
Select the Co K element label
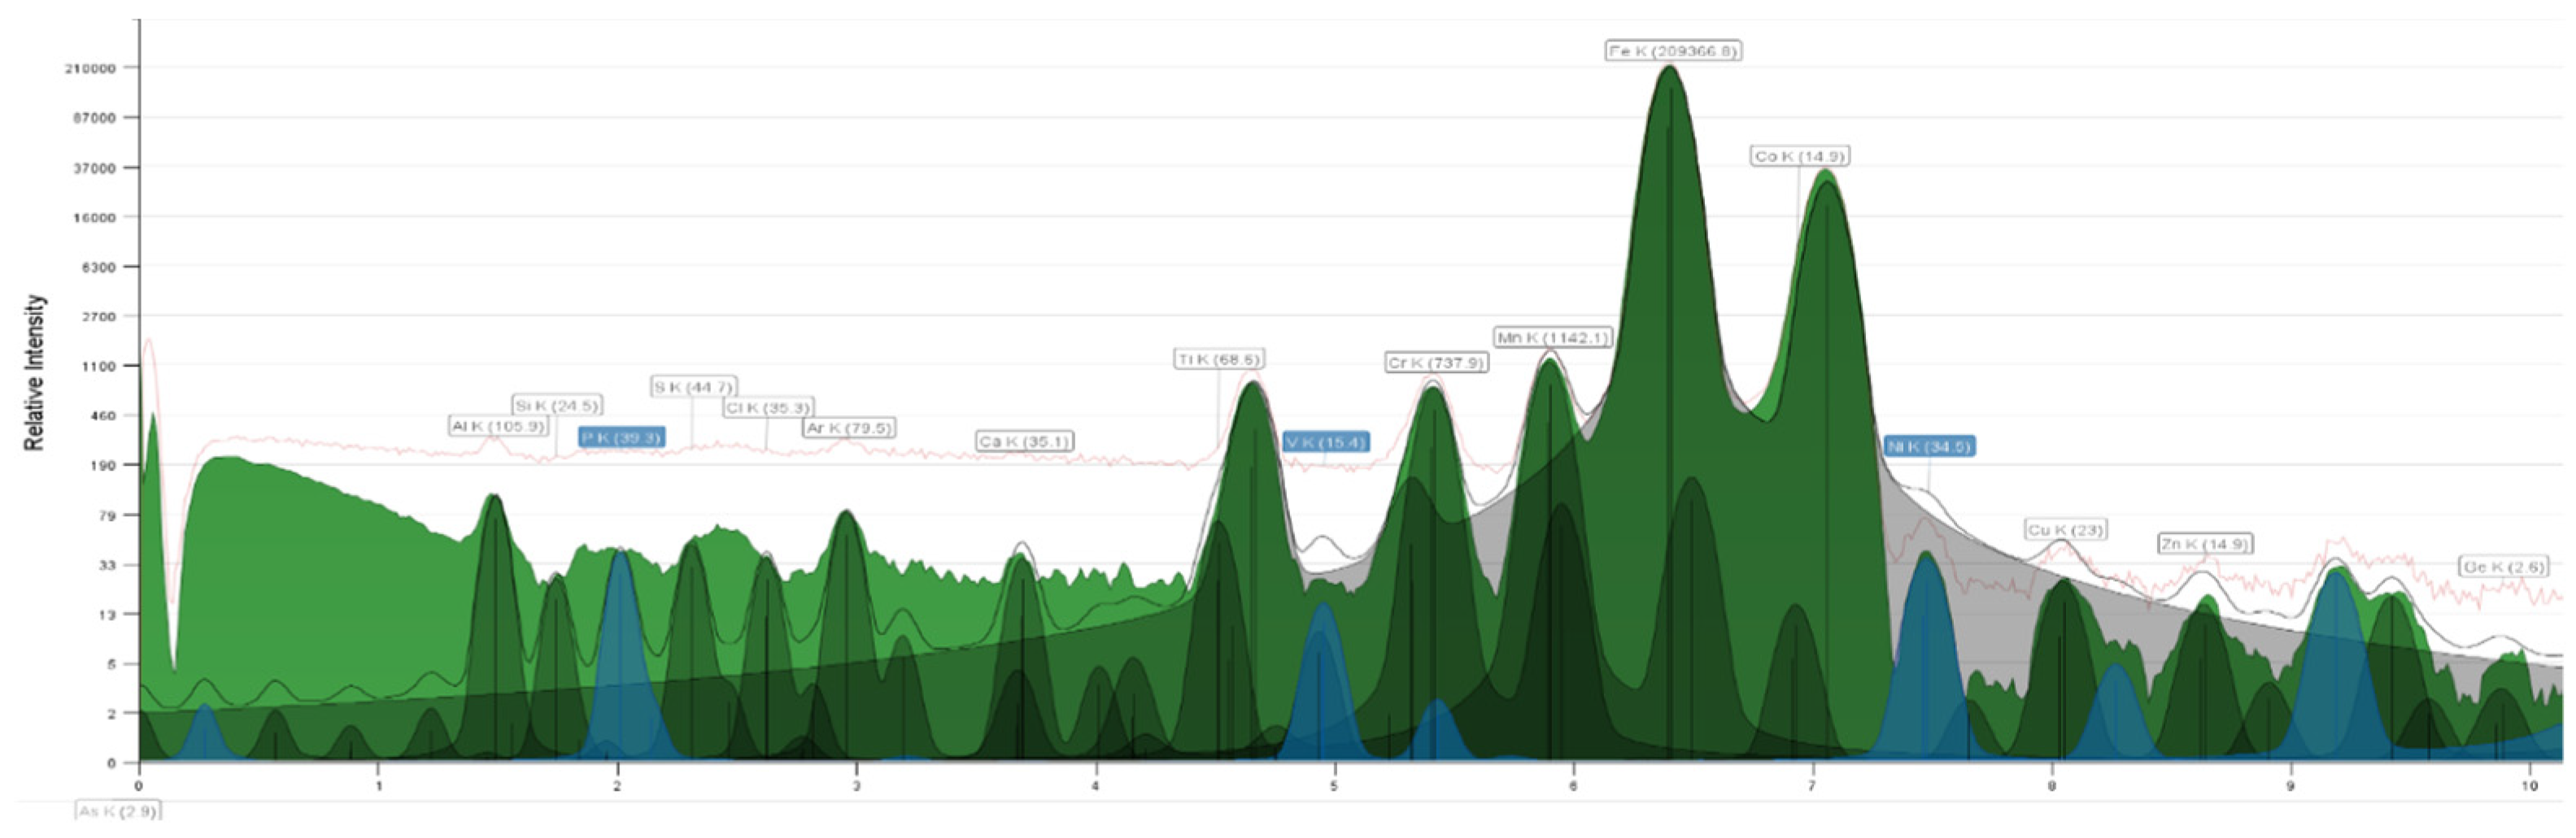pyautogui.click(x=1799, y=156)
